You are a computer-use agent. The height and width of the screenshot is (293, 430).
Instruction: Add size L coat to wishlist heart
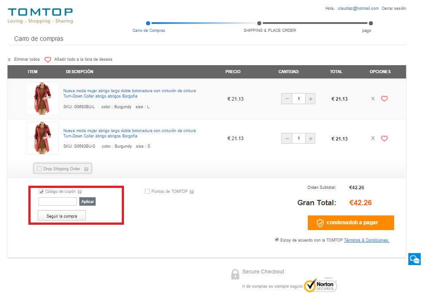(384, 98)
